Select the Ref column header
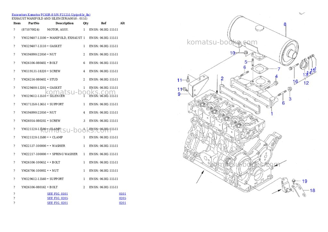Viewport: 328px width, 232px height. pyautogui.click(x=103, y=23)
